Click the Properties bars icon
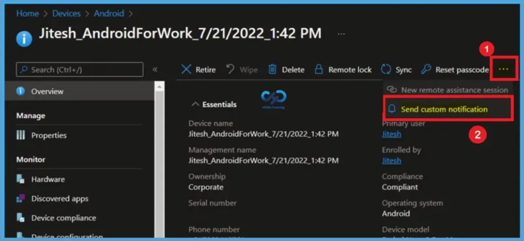524x241 pixels. (20, 135)
